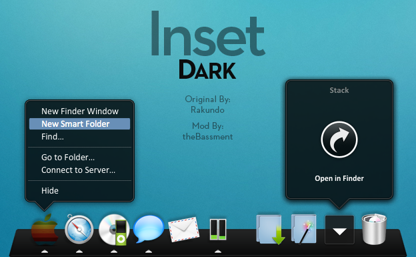Collapse the stack via down-arrow dock tile
416x257 pixels.
coord(339,230)
